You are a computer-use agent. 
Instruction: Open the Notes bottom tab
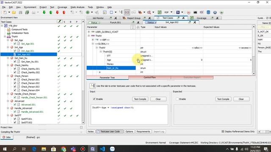click(91, 131)
